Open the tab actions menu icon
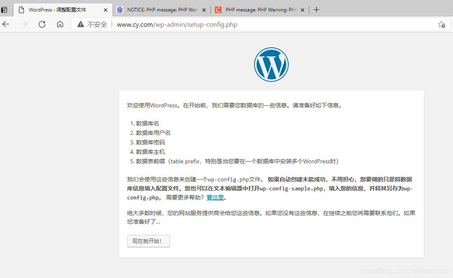This screenshot has width=453, height=278. (x=5, y=10)
